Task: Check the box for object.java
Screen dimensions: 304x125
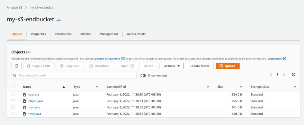Action: click(x=13, y=101)
